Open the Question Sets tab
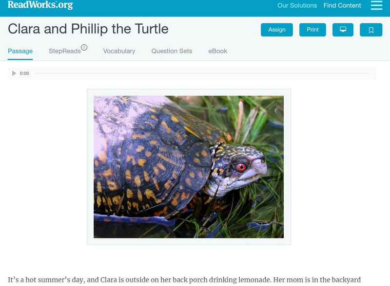Image resolution: width=390 pixels, height=286 pixels. [172, 51]
